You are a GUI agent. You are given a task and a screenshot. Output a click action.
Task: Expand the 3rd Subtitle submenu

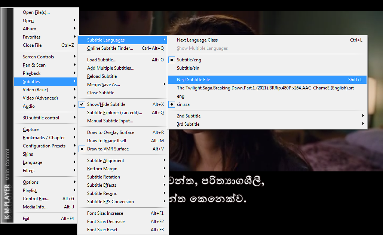(x=267, y=124)
